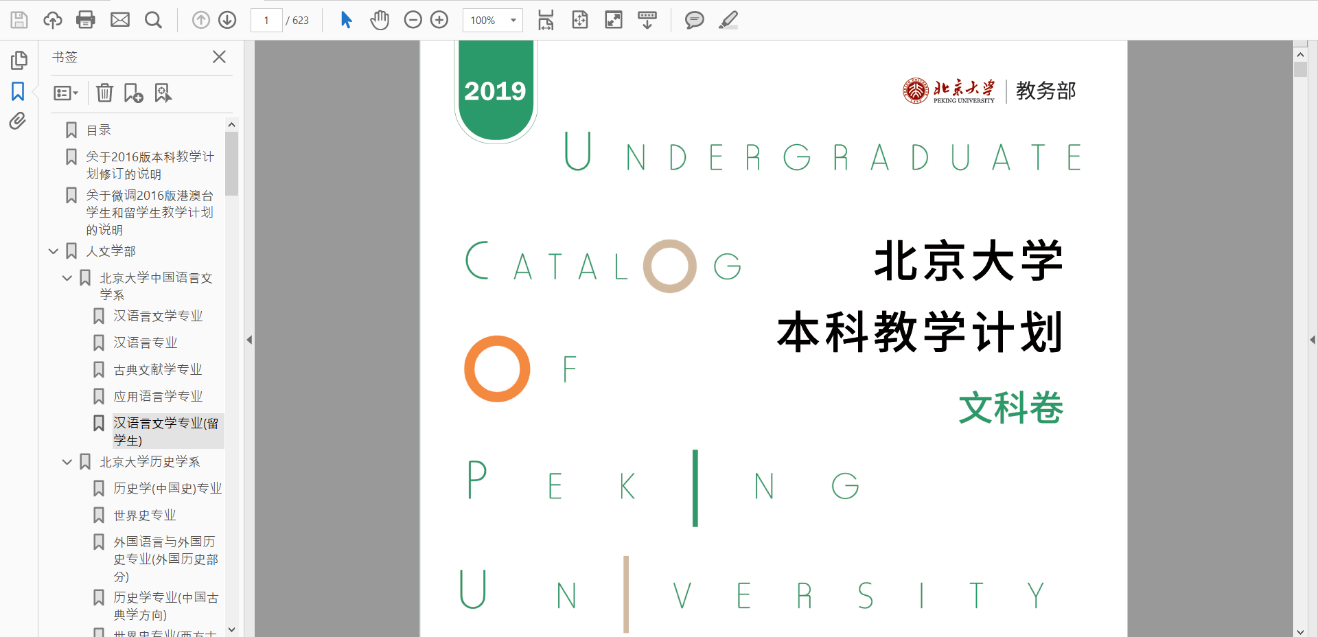Expand right side pane arrow
This screenshot has height=637, width=1318.
coord(1312,340)
